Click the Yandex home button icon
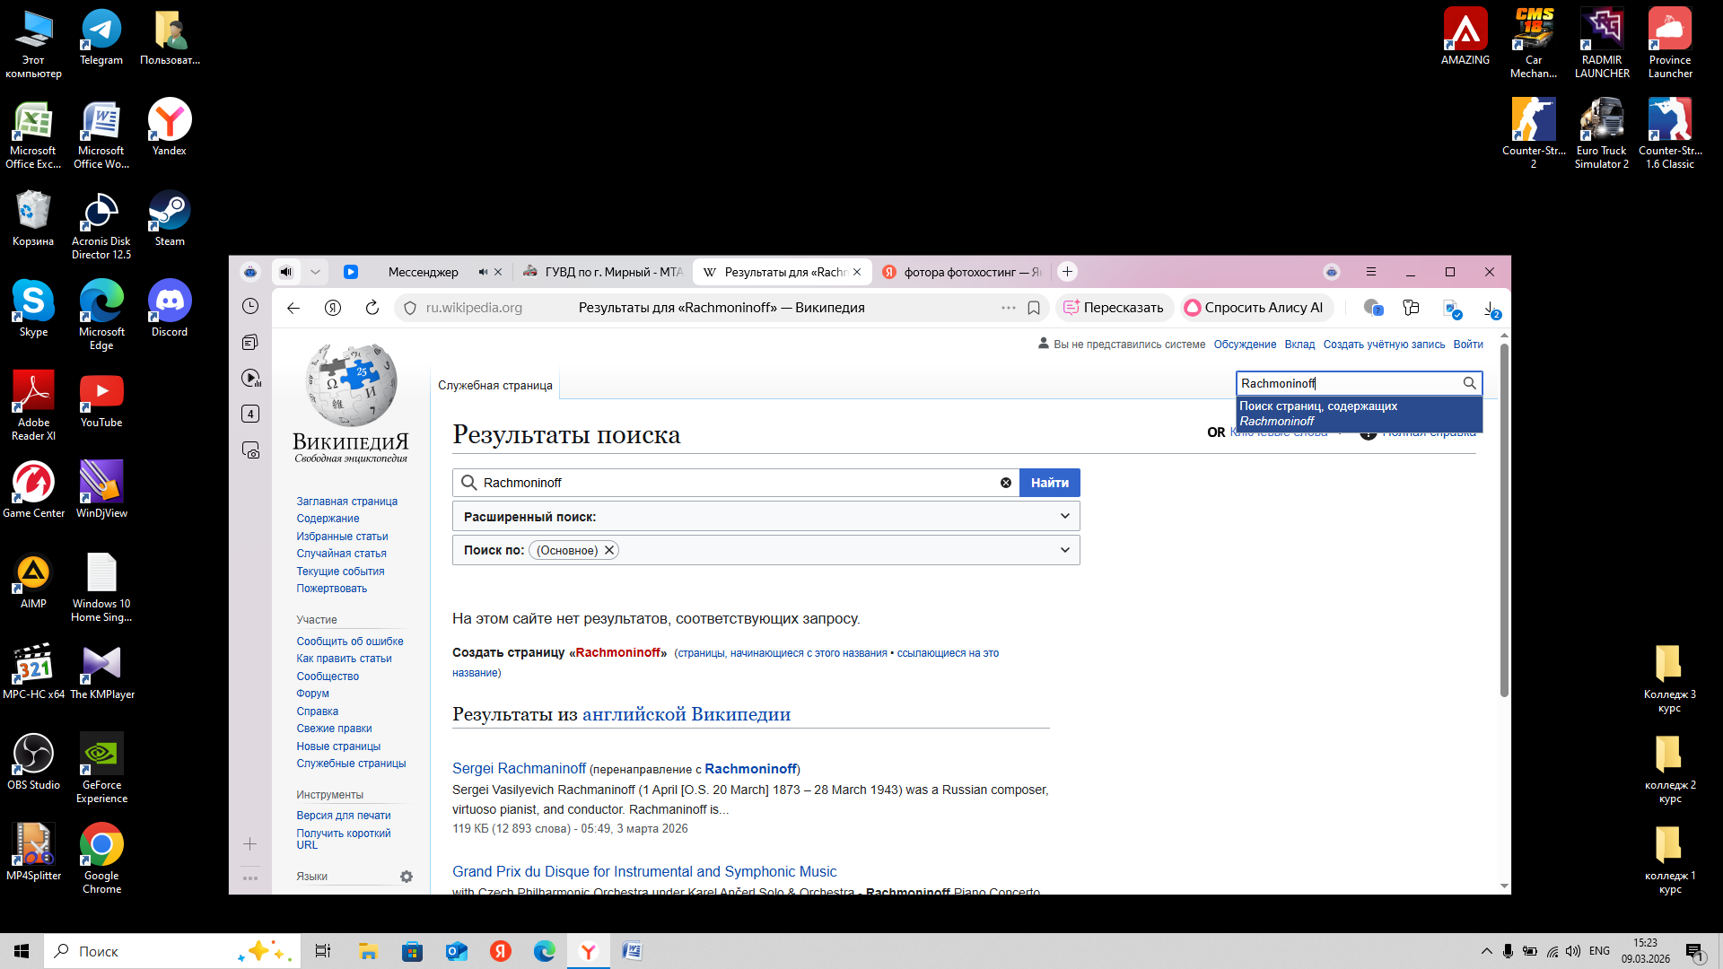This screenshot has height=969, width=1723. (333, 308)
